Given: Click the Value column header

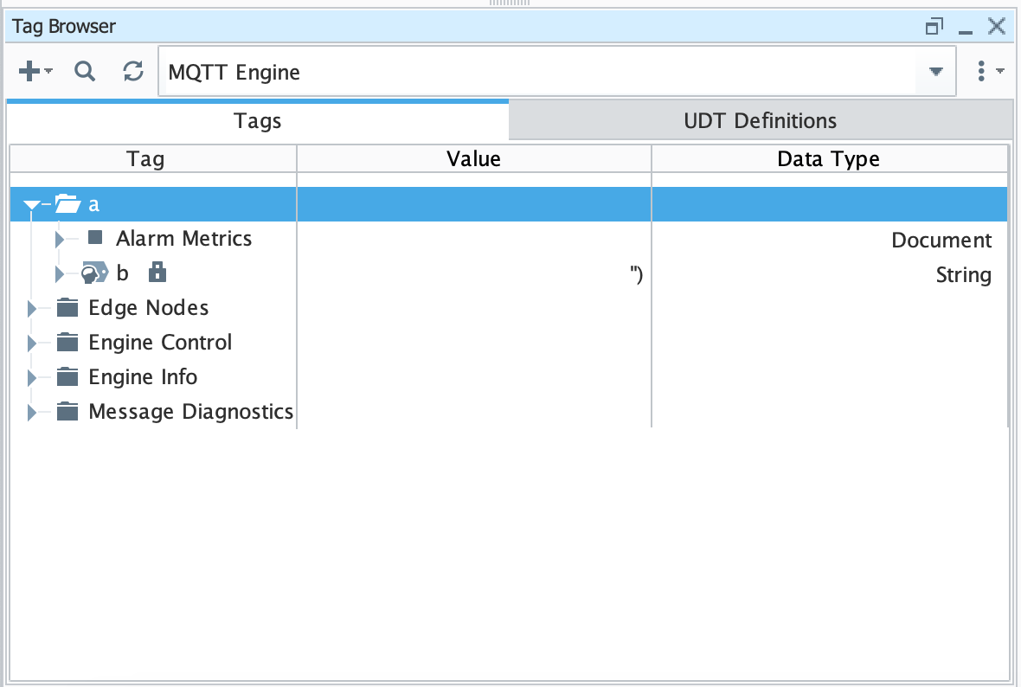Looking at the screenshot, I should point(473,158).
